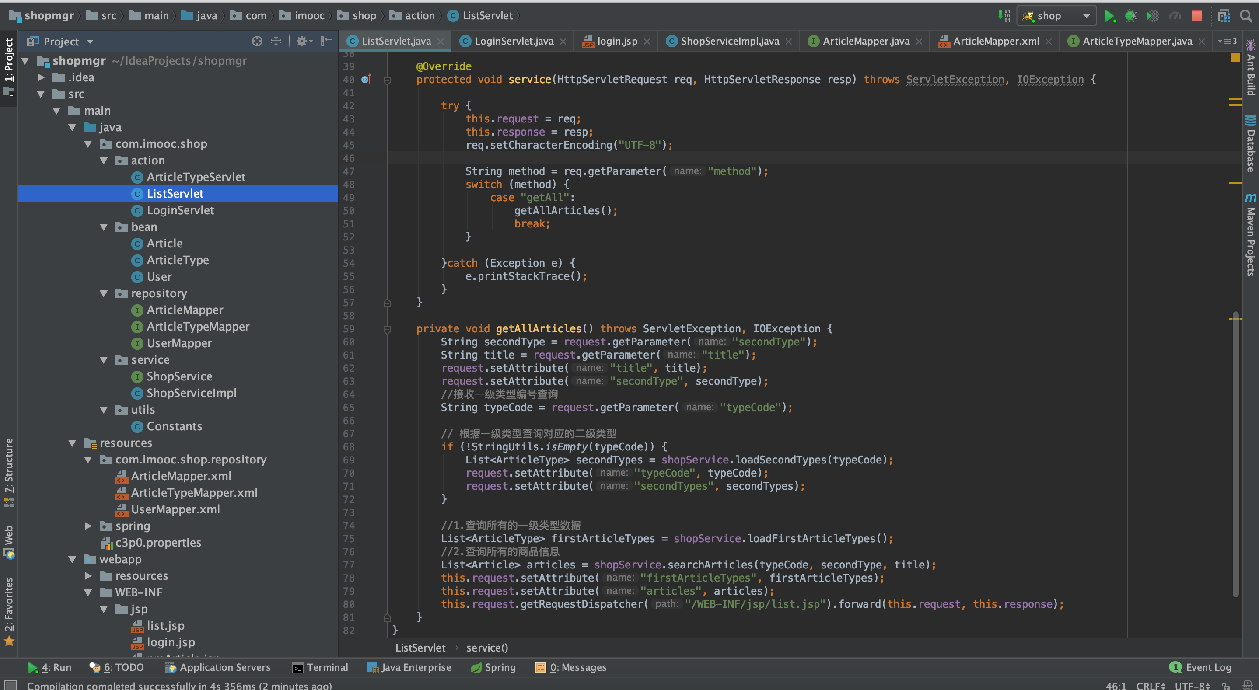The height and width of the screenshot is (690, 1259).
Task: Open the shop run configuration dropdown
Action: pos(1086,16)
